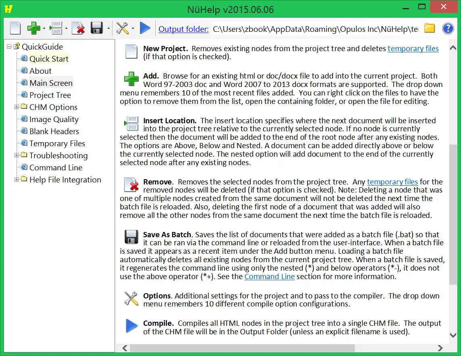Select Image Quality tree item
The width and height of the screenshot is (461, 356).
pos(54,119)
